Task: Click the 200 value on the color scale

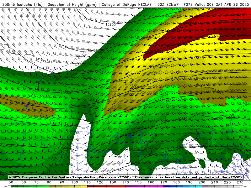Action: click(x=202, y=182)
